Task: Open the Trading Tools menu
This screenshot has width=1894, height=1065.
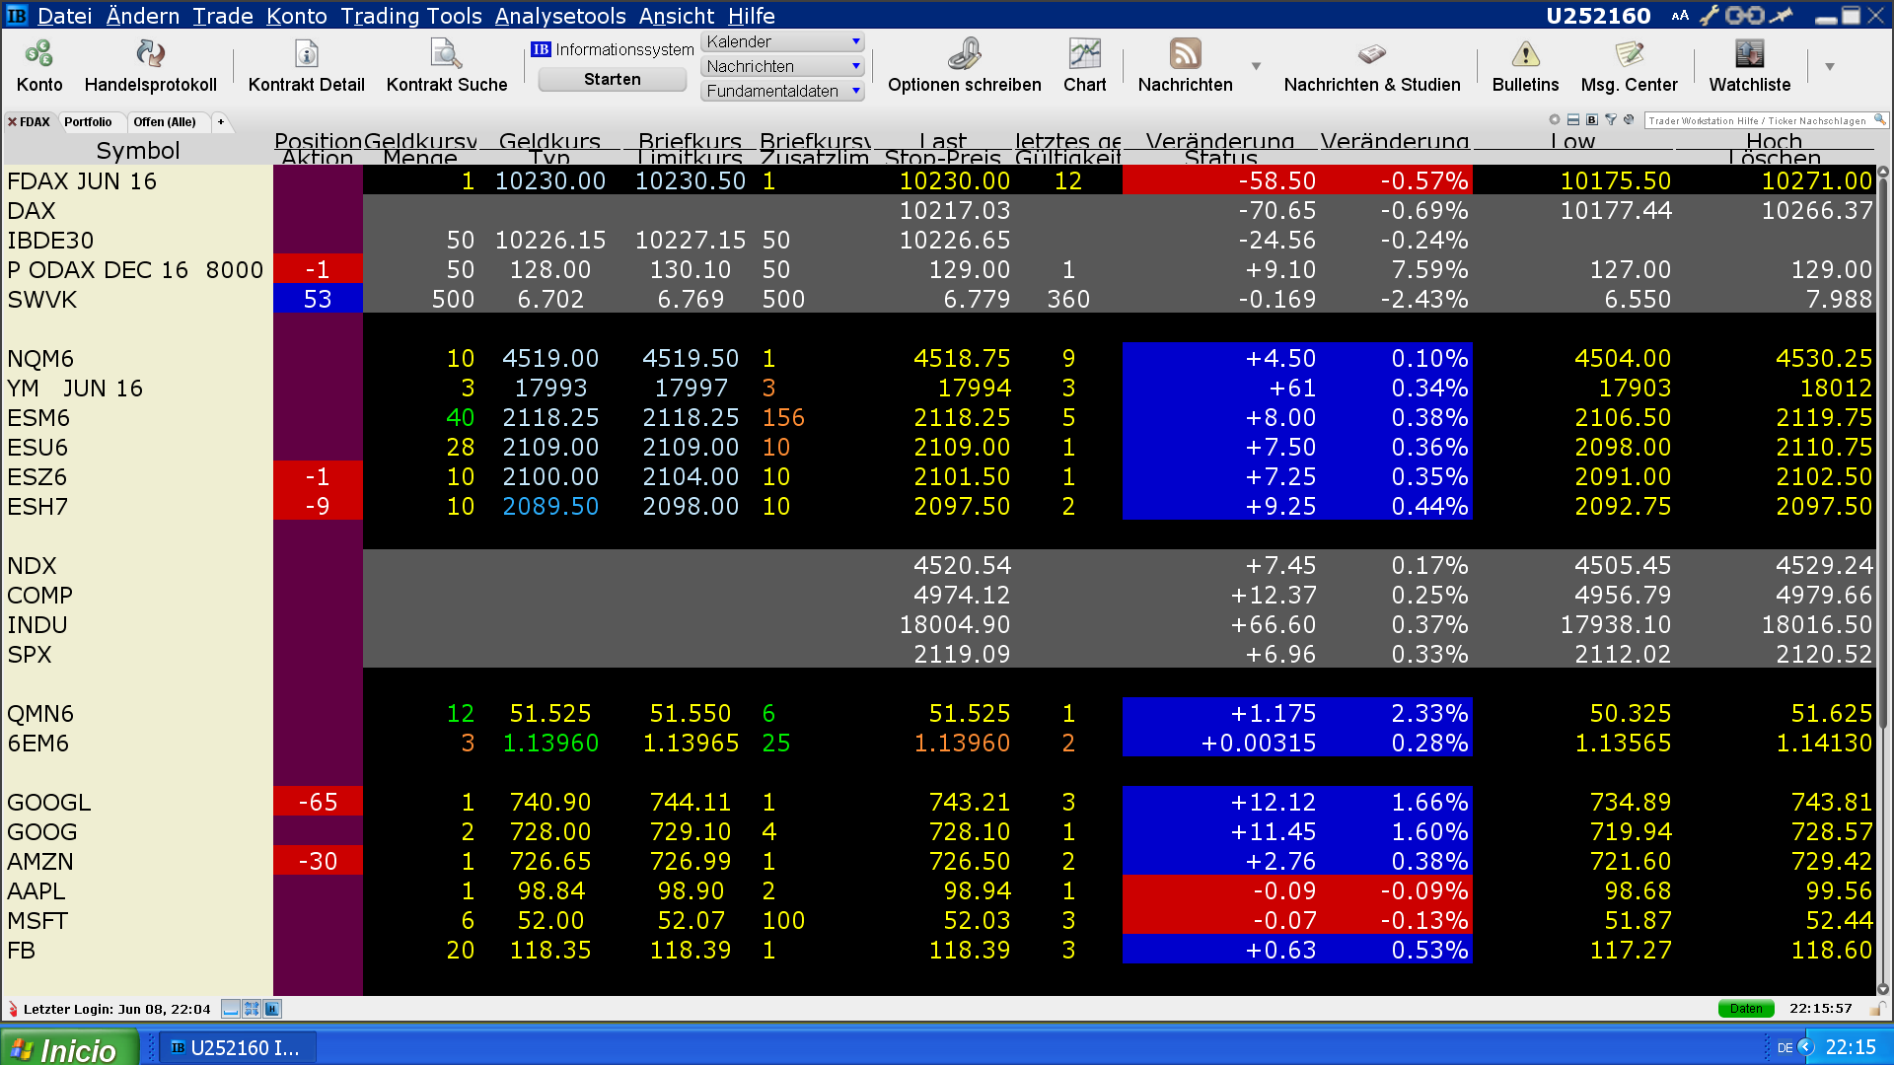Action: click(x=410, y=16)
